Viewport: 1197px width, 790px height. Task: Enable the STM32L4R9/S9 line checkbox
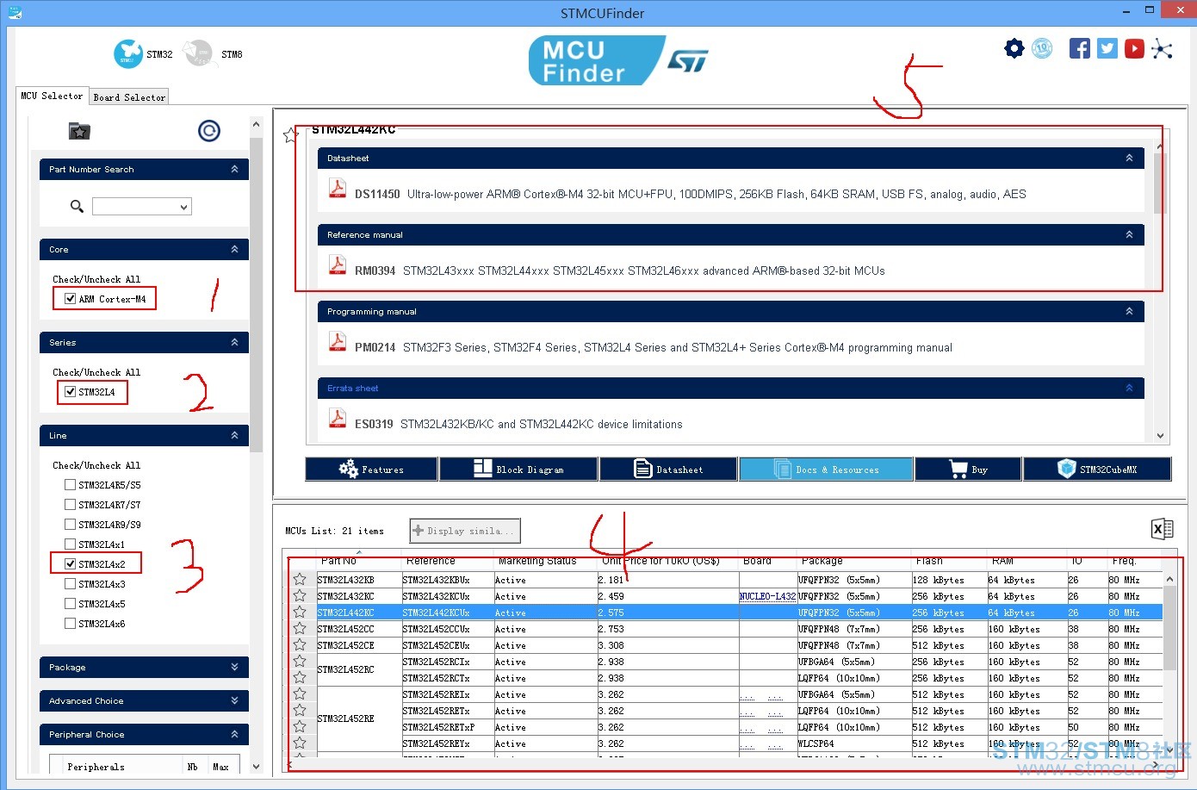(71, 525)
